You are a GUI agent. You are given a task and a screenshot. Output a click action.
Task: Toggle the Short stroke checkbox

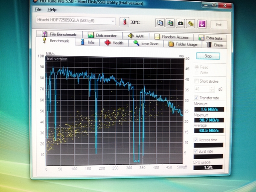point(197,81)
